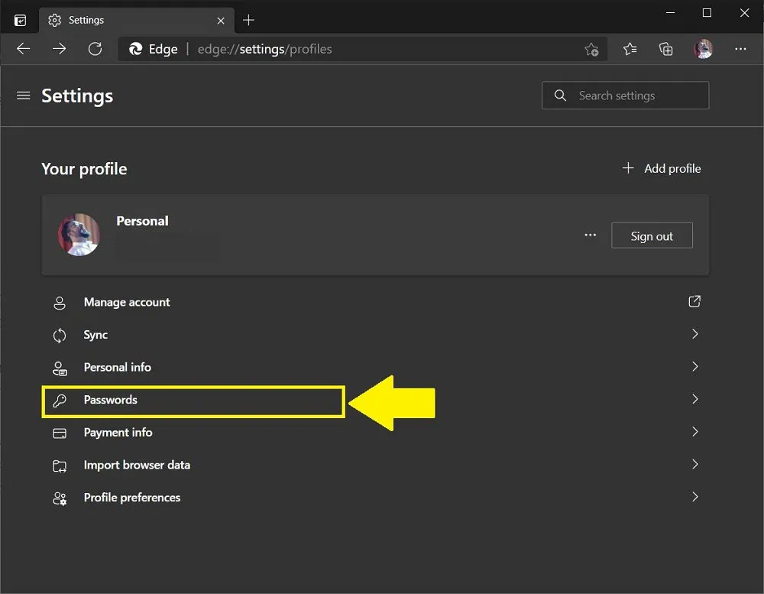Select the key icon beside Passwords
Image resolution: width=764 pixels, height=594 pixels.
pos(60,400)
